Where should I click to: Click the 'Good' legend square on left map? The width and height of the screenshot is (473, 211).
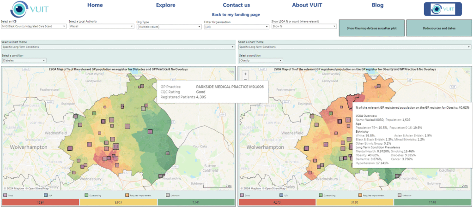(5, 195)
